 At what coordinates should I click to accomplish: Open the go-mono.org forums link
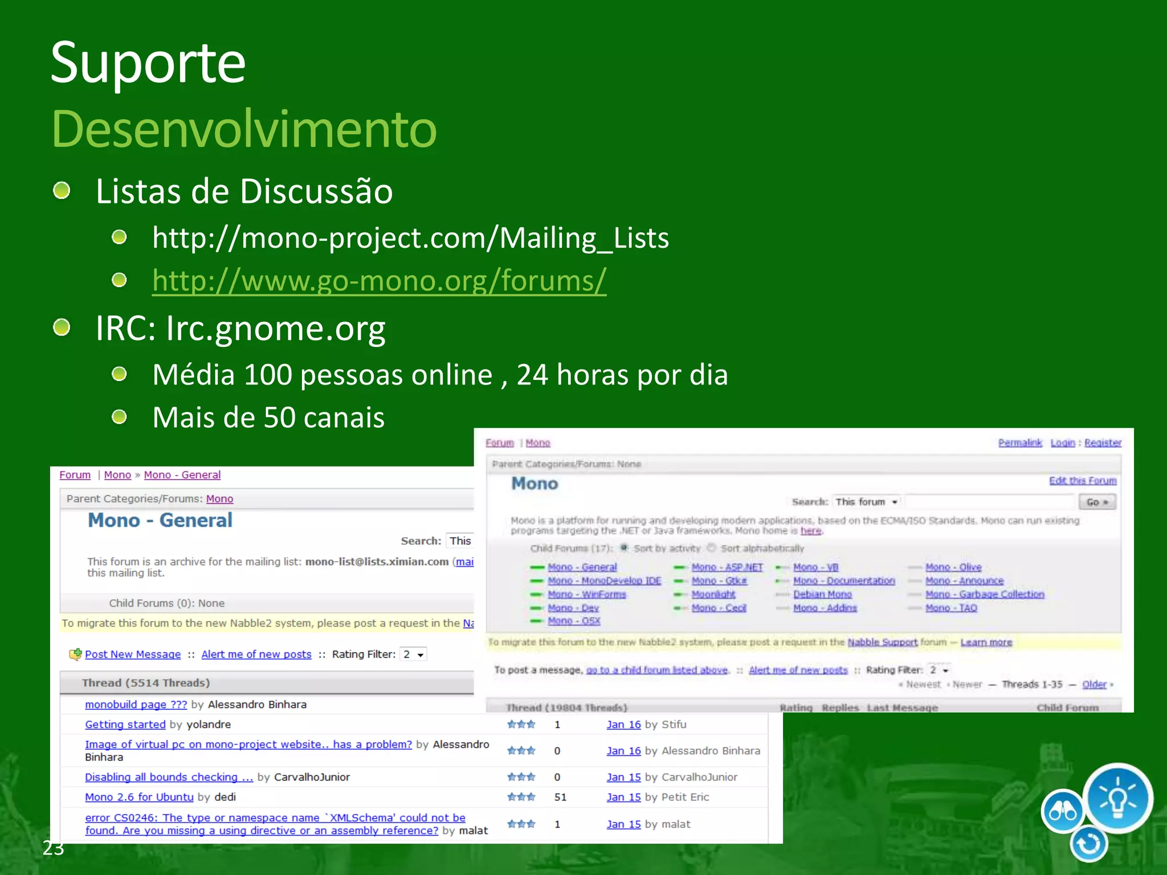tap(379, 280)
